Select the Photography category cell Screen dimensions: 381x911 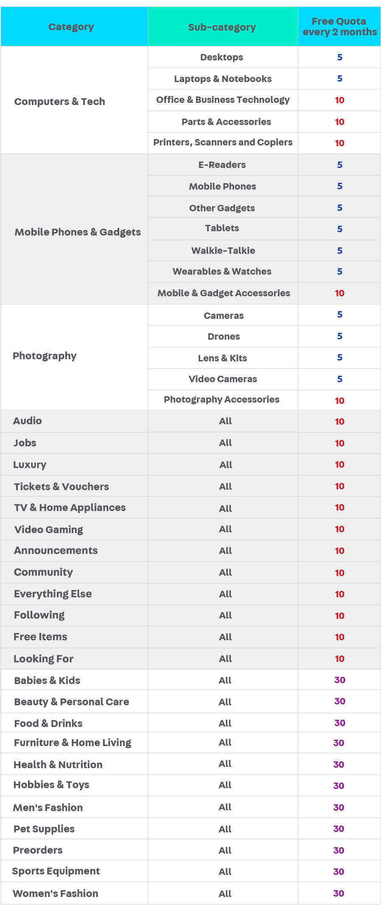coord(74,357)
